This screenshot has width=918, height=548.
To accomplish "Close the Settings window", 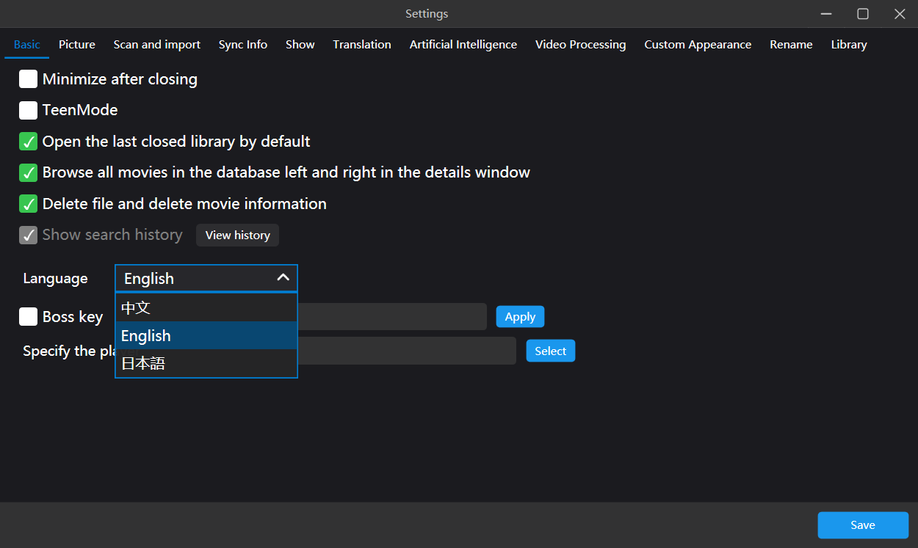I will pos(900,14).
